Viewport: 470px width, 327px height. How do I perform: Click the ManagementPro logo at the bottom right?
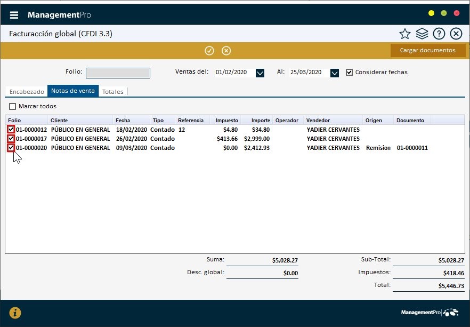point(430,312)
